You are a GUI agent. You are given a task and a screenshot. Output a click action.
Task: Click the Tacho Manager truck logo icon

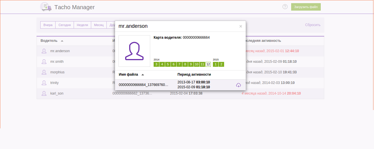tap(46, 7)
